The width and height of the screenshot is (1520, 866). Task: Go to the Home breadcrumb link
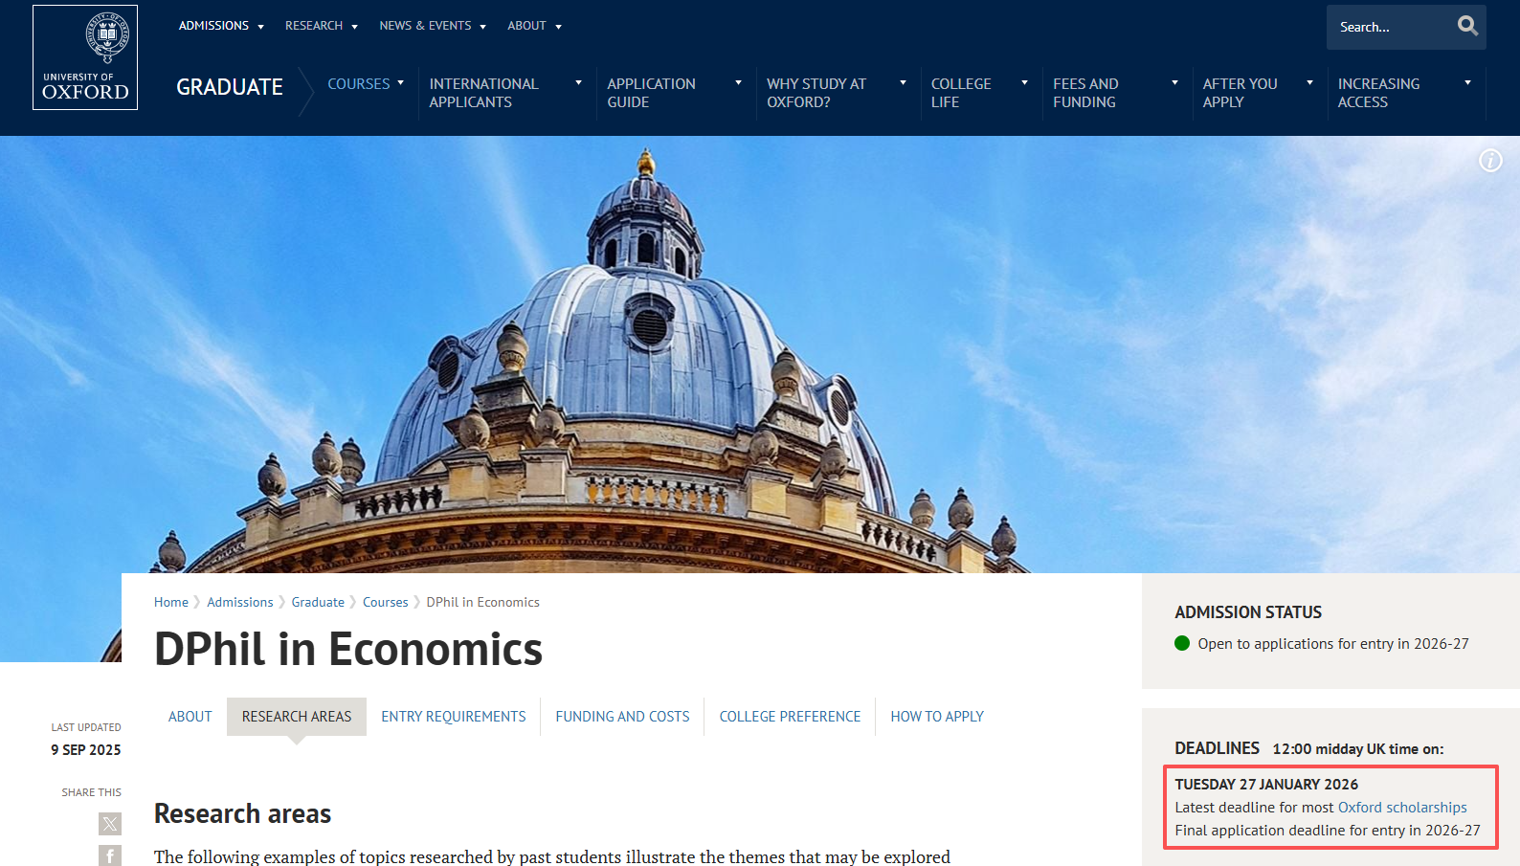coord(171,602)
